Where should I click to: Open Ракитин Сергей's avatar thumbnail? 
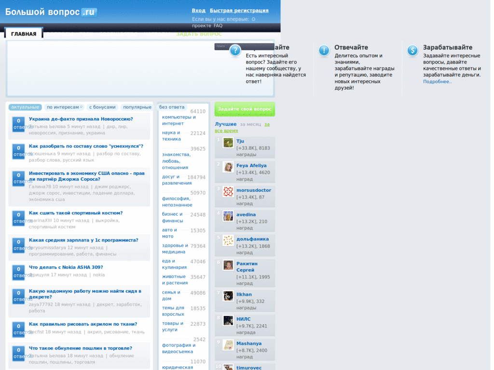pyautogui.click(x=228, y=265)
